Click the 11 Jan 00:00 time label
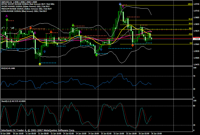The height and width of the screenshot is (135, 200). [x=31, y=134]
